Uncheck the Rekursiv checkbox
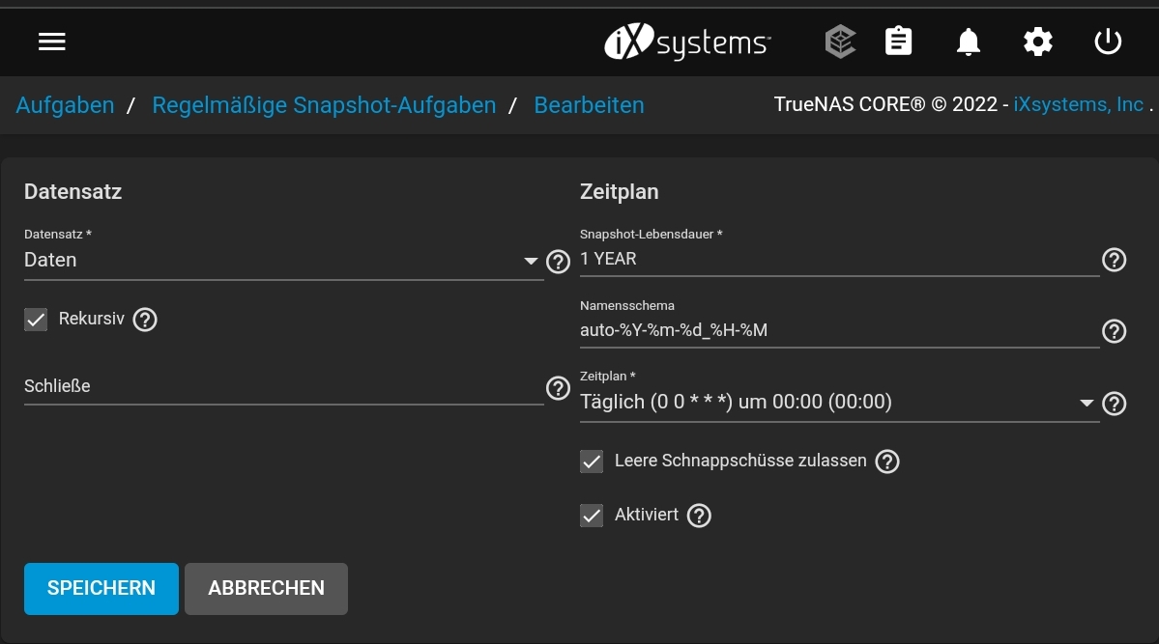 (x=36, y=320)
